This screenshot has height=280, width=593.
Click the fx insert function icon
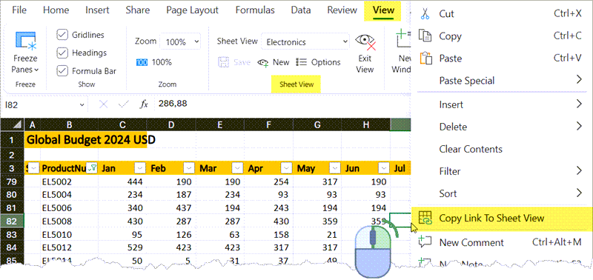(x=144, y=104)
